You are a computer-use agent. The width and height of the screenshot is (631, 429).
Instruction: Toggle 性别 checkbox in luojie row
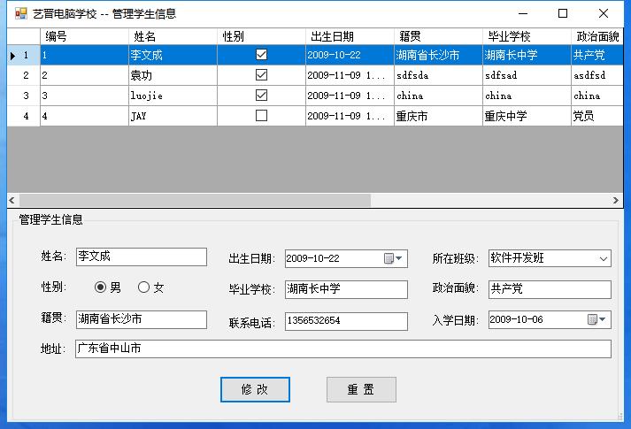pyautogui.click(x=261, y=96)
